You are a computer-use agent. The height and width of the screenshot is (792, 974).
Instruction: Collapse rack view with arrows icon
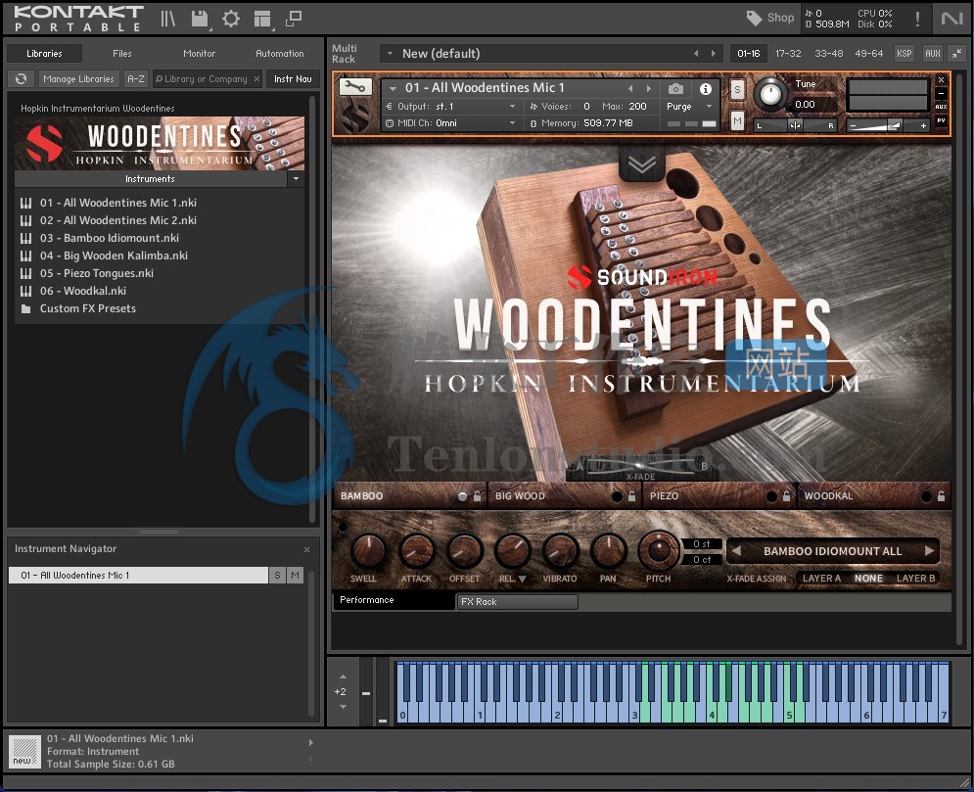[x=957, y=54]
